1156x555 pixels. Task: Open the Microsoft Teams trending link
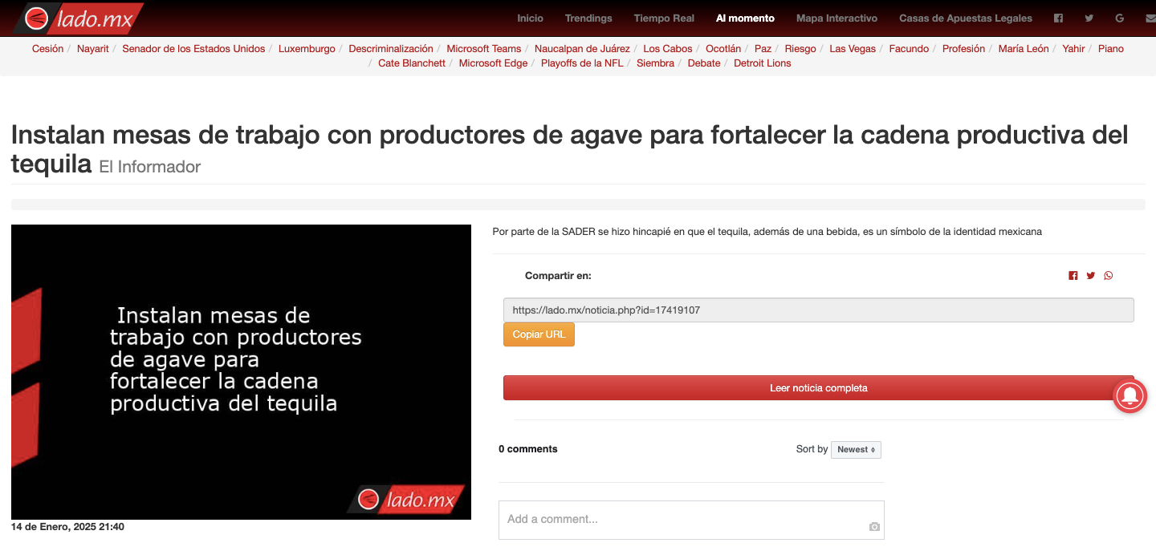483,49
